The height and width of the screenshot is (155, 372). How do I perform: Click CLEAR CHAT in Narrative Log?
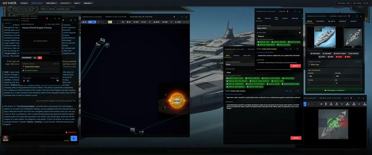(70, 132)
